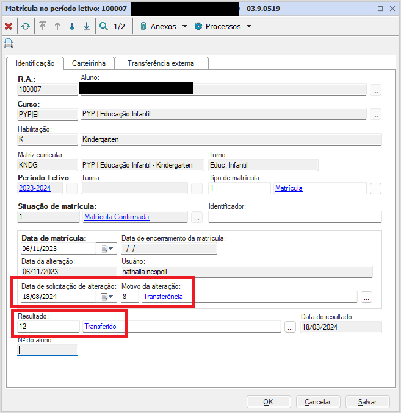
Task: Click the Aluno lookup ellipsis button
Action: tap(375, 90)
